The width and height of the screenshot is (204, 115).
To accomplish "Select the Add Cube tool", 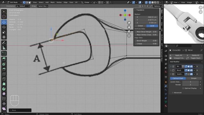I will (x=4, y=53).
